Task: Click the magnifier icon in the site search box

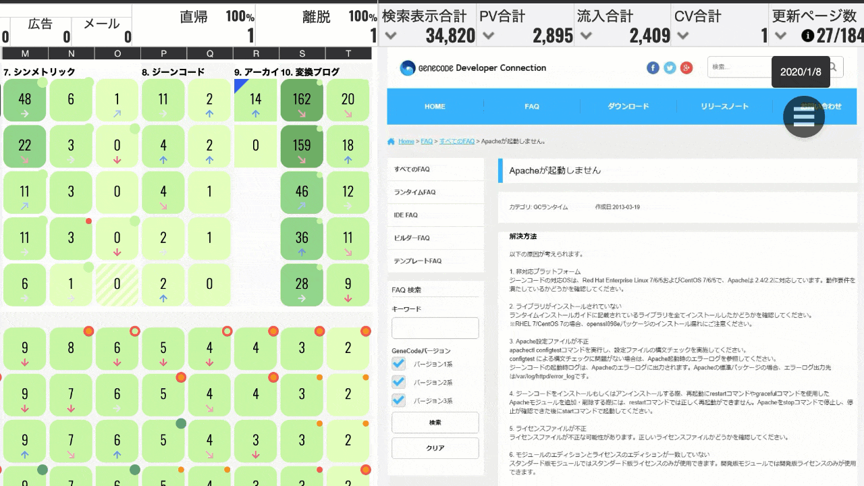Action: pos(833,67)
